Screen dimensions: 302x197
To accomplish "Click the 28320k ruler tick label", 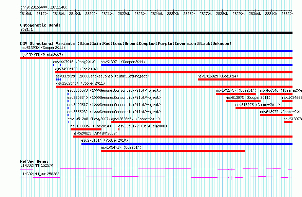I will [287, 14].
